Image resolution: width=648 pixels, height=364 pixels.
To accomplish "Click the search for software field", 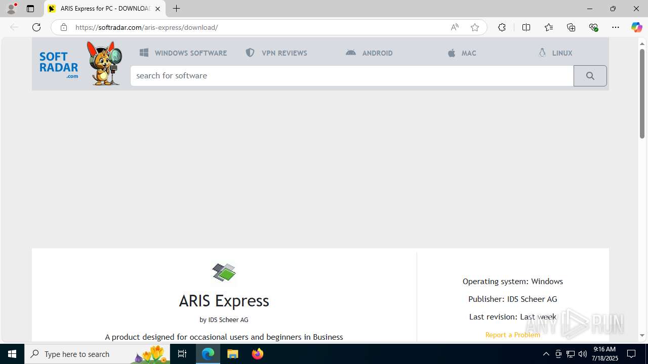I will click(352, 76).
